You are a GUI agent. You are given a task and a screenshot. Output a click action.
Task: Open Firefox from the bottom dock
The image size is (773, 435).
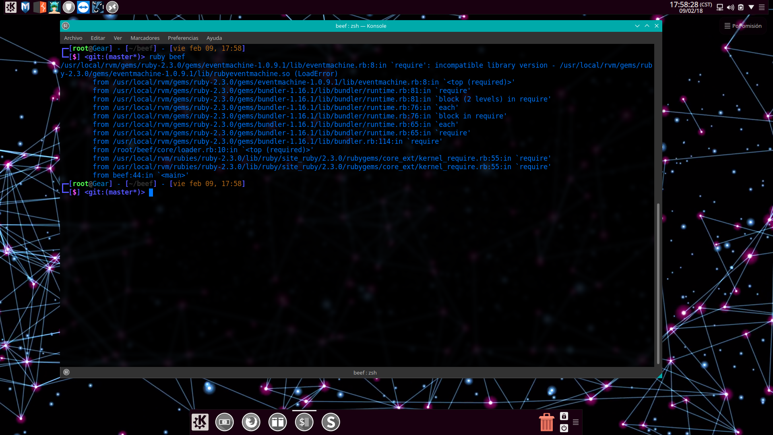tap(251, 422)
